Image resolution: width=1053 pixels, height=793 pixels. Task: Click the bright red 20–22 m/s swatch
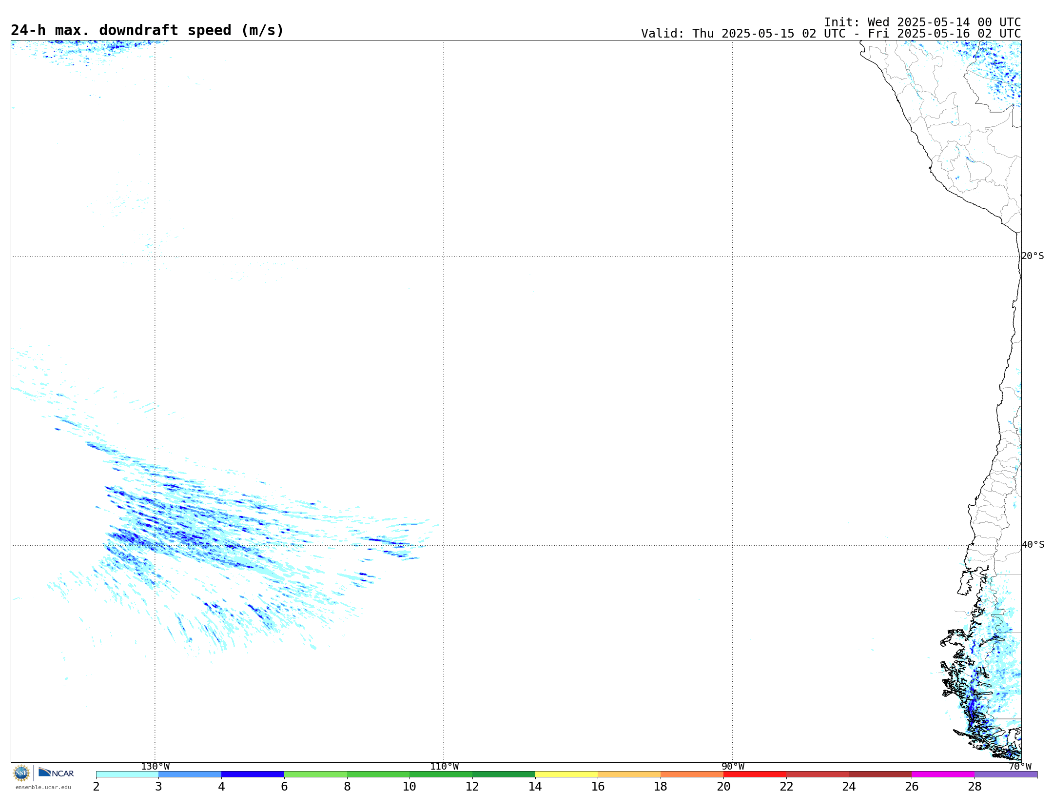[755, 774]
